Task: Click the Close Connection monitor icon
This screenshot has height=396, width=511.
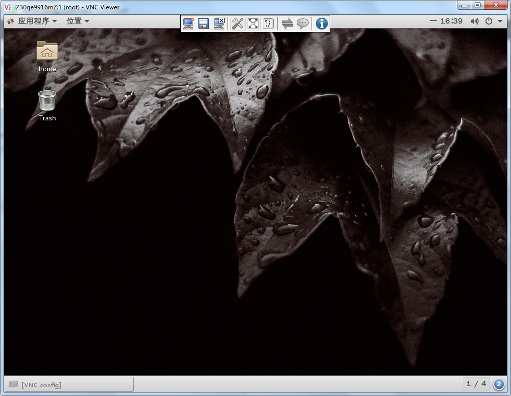Action: 219,24
